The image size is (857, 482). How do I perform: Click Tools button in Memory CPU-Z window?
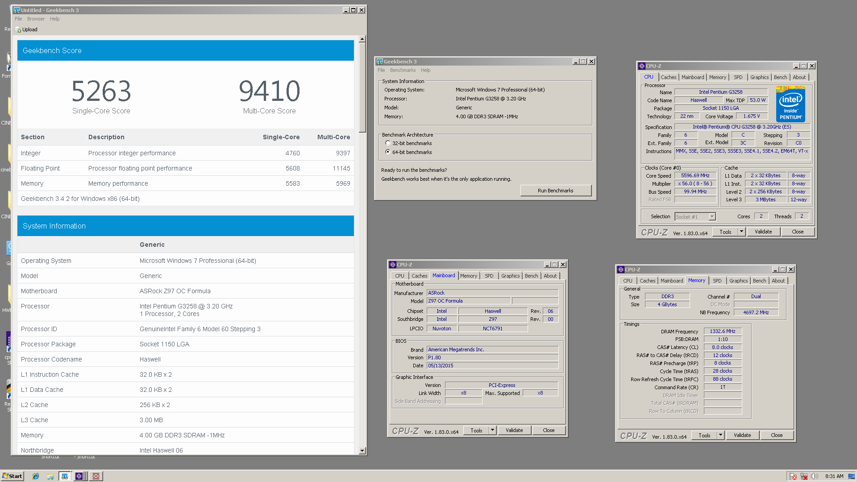(704, 435)
